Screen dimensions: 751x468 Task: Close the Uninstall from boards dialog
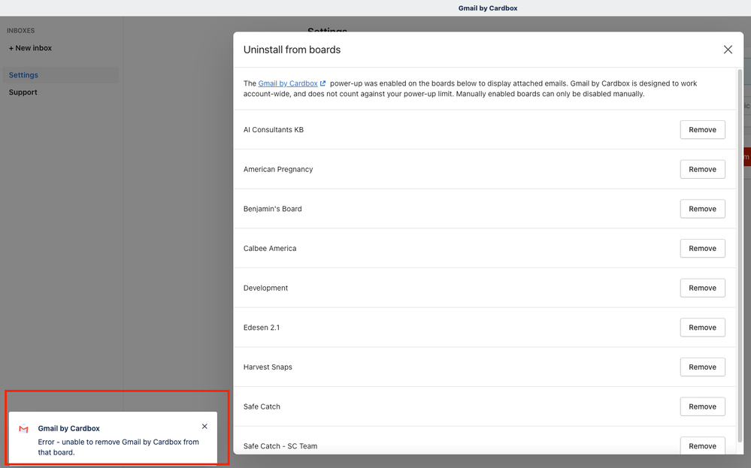coord(728,50)
